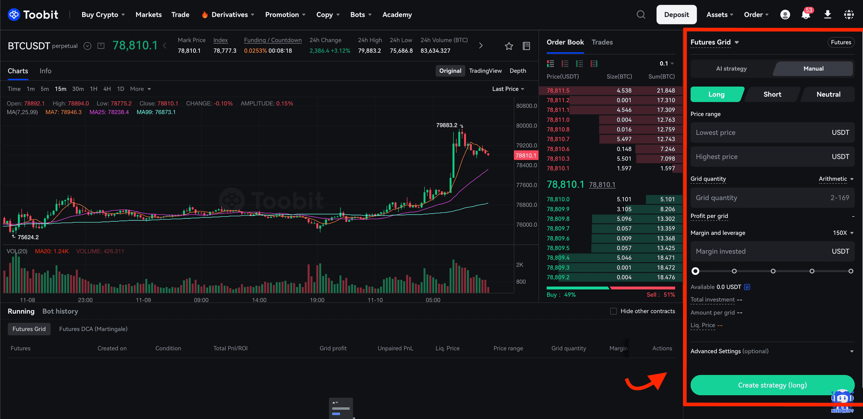Screen dimensions: 863x419
Task: Show sell orders only in order book
Action: pyautogui.click(x=565, y=64)
